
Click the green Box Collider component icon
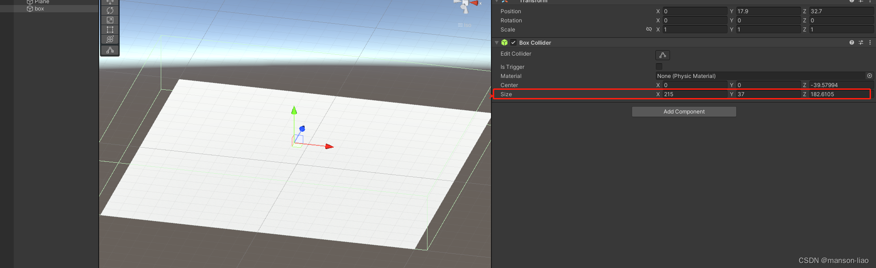pos(504,42)
